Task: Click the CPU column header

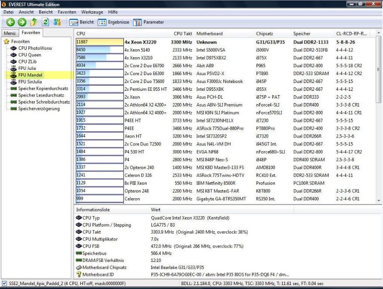Action: point(122,34)
